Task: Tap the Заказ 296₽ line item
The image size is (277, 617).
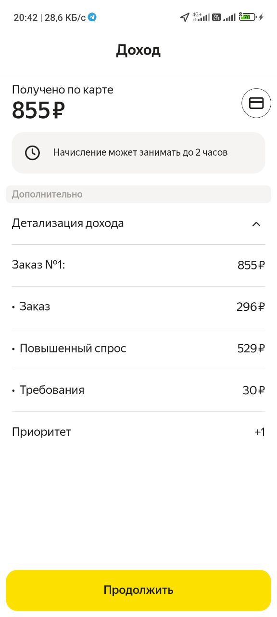Action: [x=138, y=307]
